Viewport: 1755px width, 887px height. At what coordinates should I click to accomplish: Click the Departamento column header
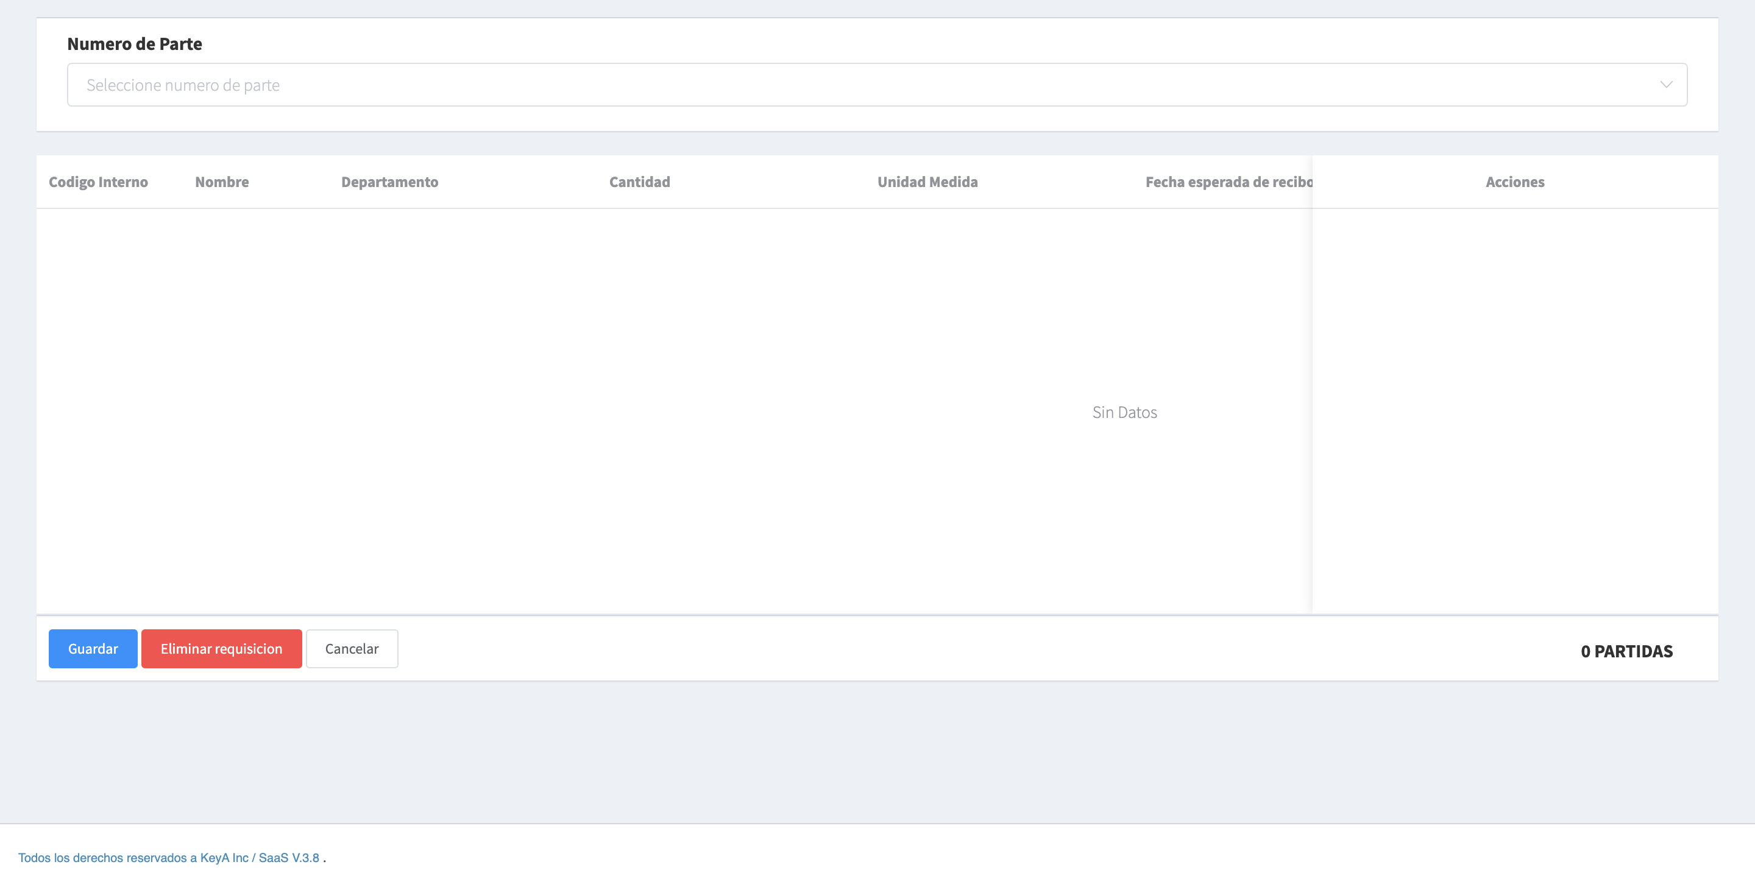[x=389, y=182]
